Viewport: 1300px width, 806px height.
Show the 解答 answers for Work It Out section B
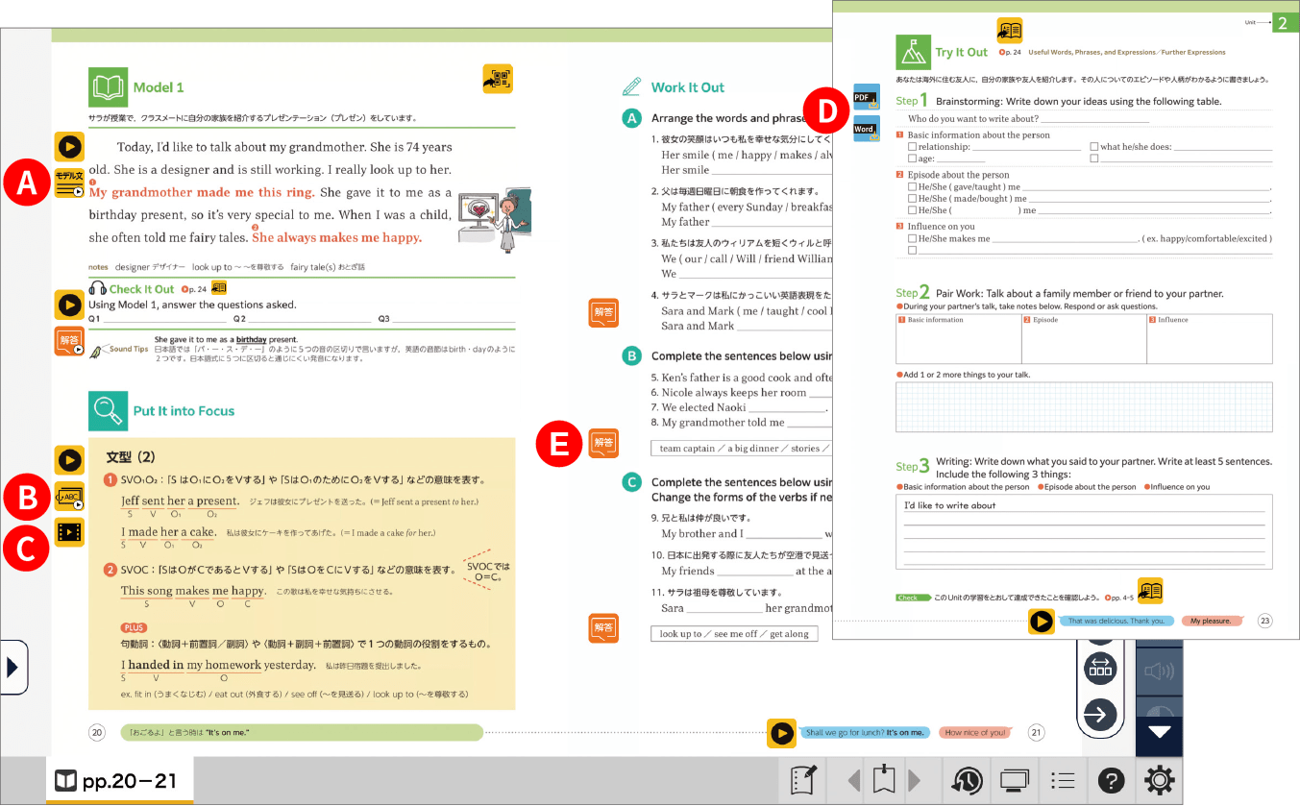(x=603, y=442)
